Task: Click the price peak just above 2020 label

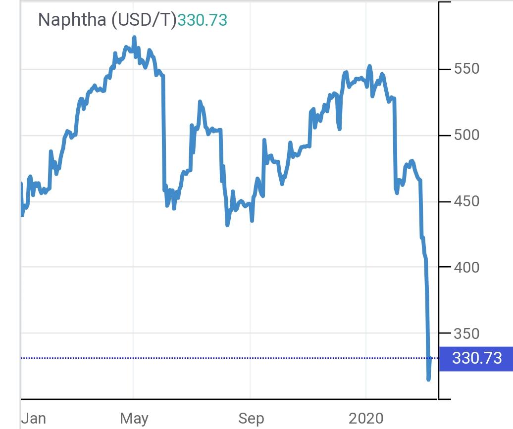Action: (369, 66)
